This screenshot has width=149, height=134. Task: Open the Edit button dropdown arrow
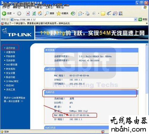[x=99, y=13]
